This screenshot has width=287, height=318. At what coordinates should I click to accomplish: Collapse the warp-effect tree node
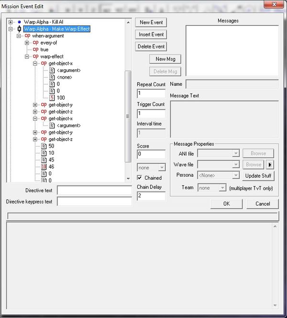27,57
